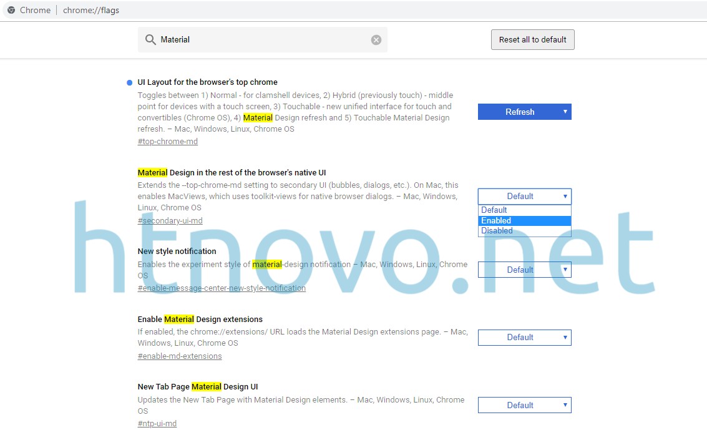Viewport: 707px width, 430px height.
Task: Open New style notification Default dropdown
Action: click(524, 270)
